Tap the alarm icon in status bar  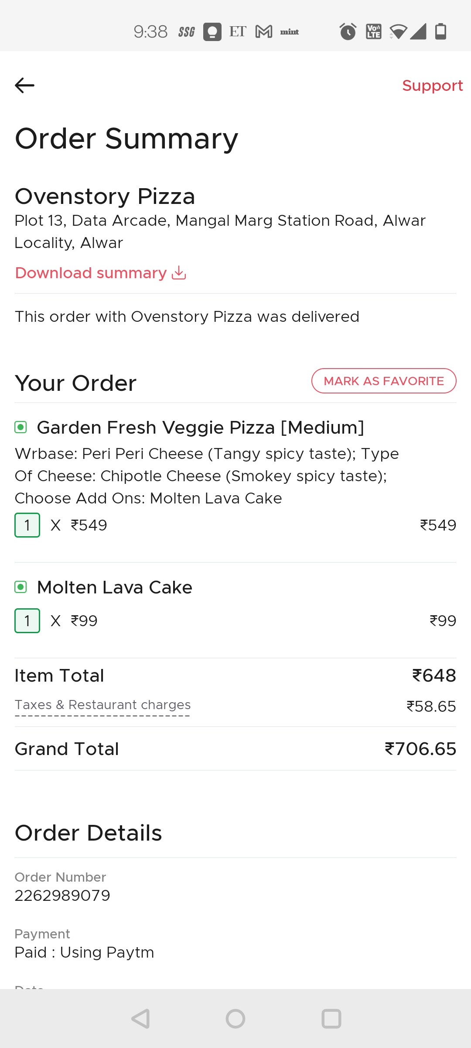coord(348,31)
